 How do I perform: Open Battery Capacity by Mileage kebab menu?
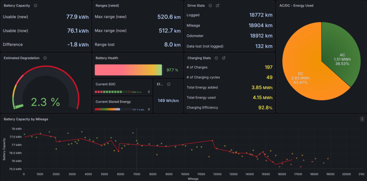(x=362, y=119)
